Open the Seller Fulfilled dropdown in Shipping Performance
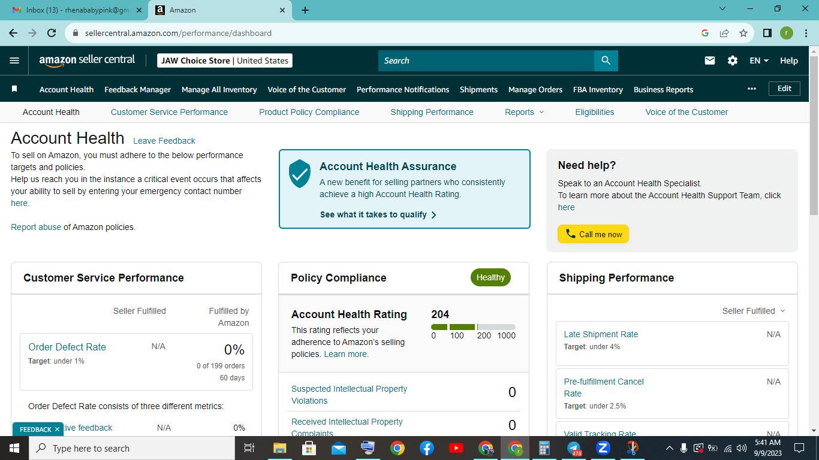Viewport: 819px width, 460px height. click(754, 311)
